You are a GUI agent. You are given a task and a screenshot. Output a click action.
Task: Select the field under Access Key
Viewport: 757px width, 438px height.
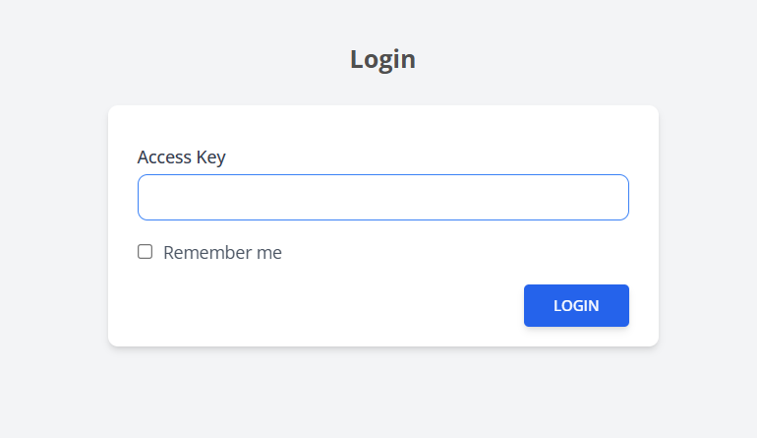(x=382, y=197)
